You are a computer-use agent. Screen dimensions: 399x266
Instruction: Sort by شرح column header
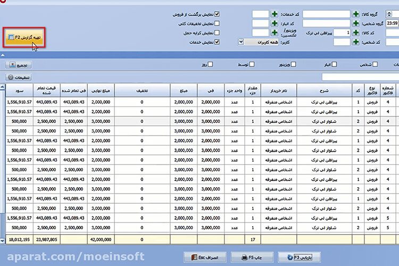click(x=325, y=90)
